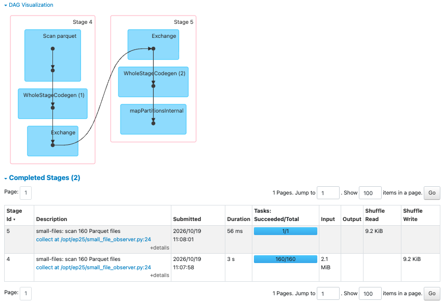Select the Scan parquet node in Stage 4
444x303 pixels.
point(52,56)
